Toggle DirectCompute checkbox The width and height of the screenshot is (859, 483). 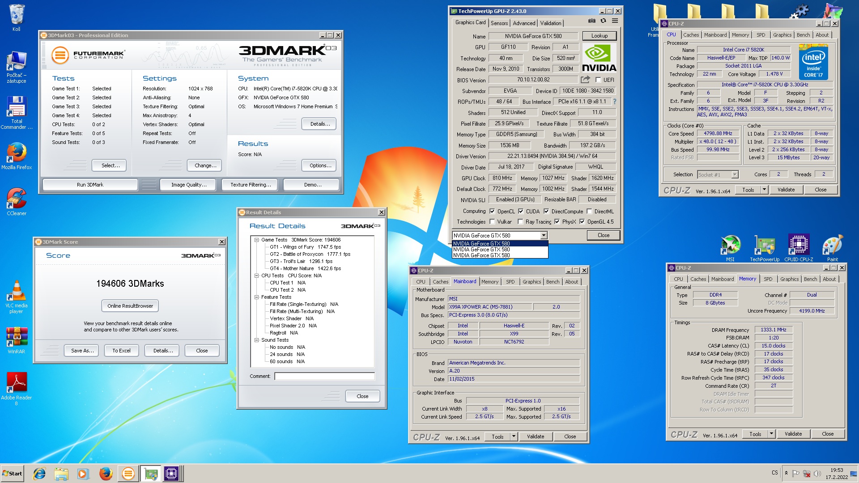point(546,212)
